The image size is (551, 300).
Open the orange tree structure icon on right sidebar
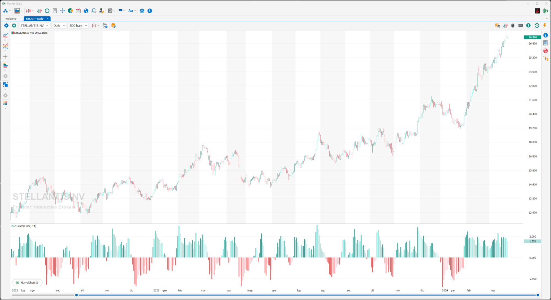[x=546, y=59]
